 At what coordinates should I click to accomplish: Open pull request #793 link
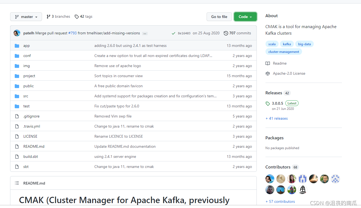click(72, 33)
